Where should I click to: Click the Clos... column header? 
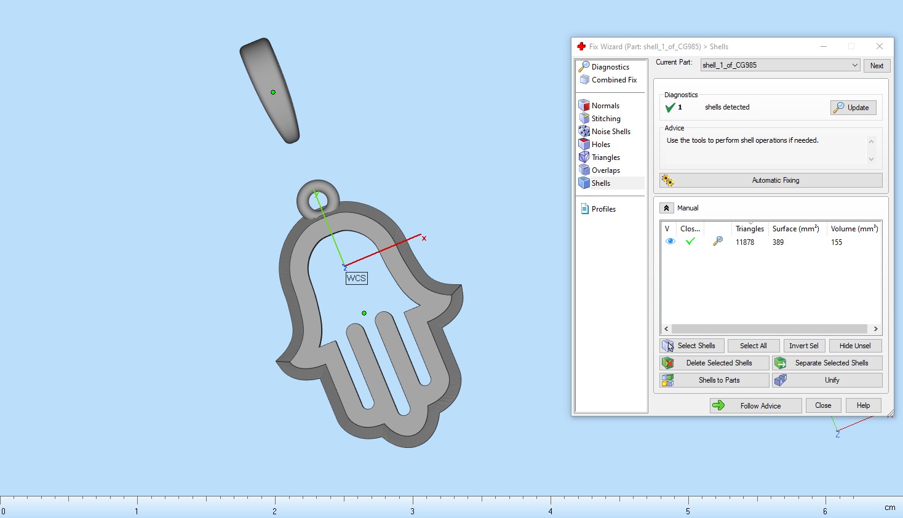(690, 229)
